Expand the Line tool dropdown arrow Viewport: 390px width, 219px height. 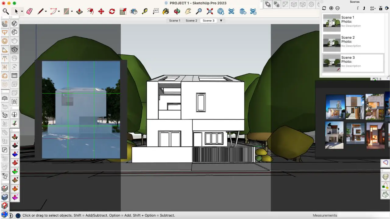(46, 12)
